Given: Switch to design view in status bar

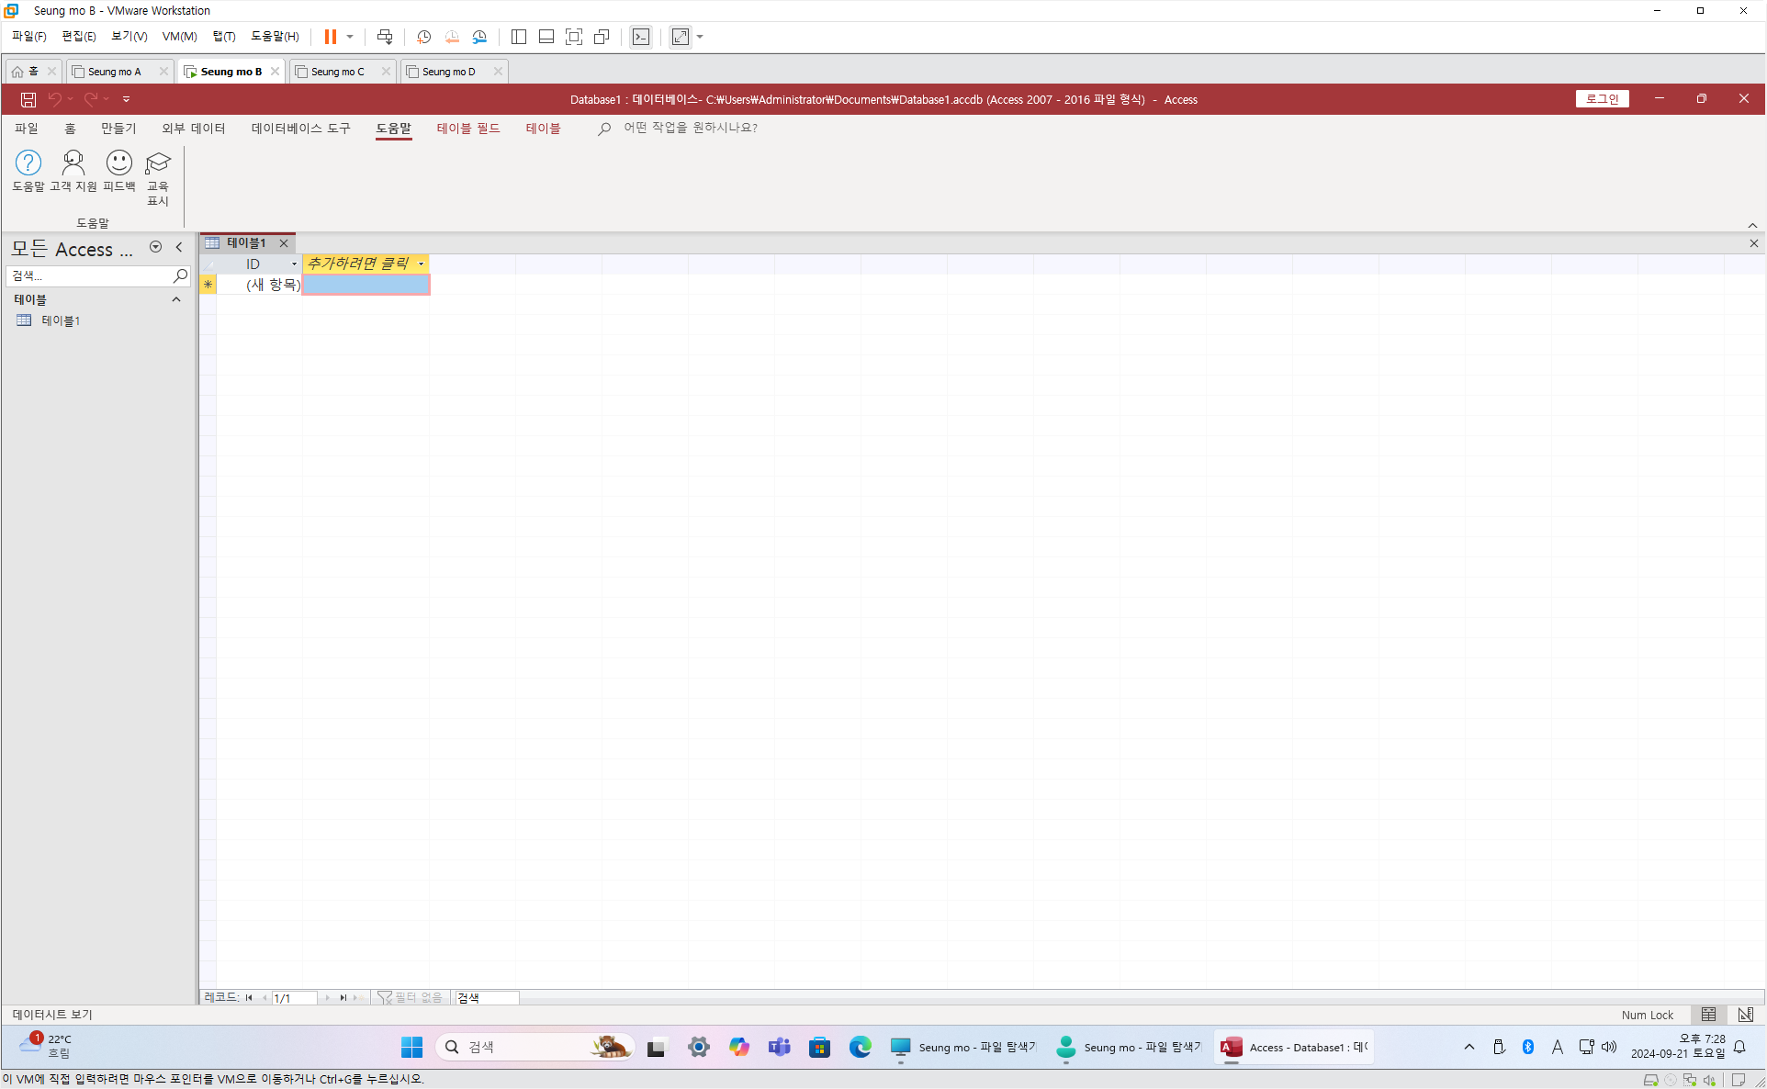Looking at the screenshot, I should (x=1745, y=1015).
